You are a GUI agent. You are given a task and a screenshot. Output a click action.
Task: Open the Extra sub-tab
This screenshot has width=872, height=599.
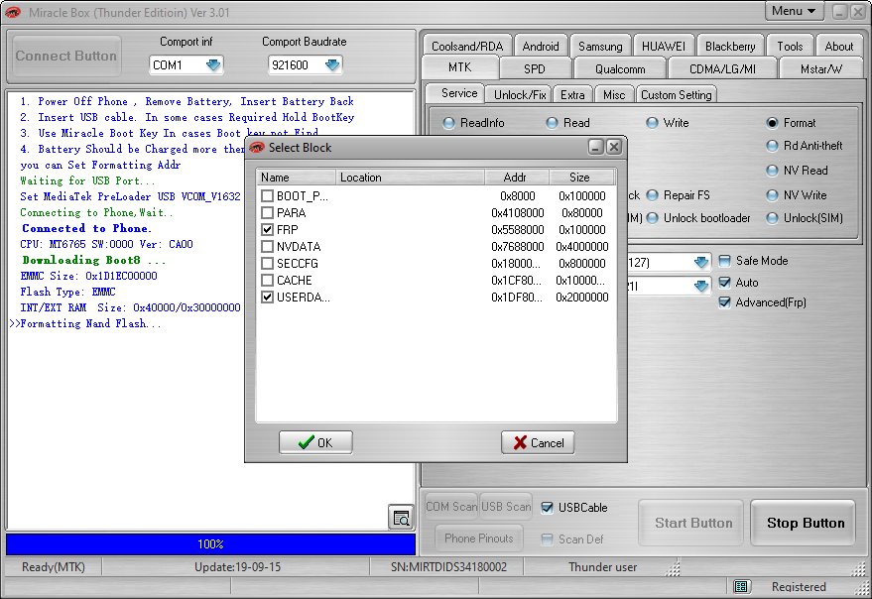572,95
